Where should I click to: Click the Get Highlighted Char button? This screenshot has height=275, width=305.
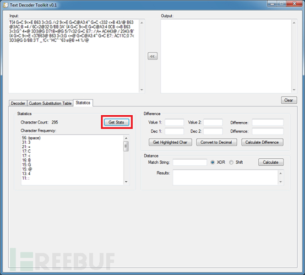170,142
